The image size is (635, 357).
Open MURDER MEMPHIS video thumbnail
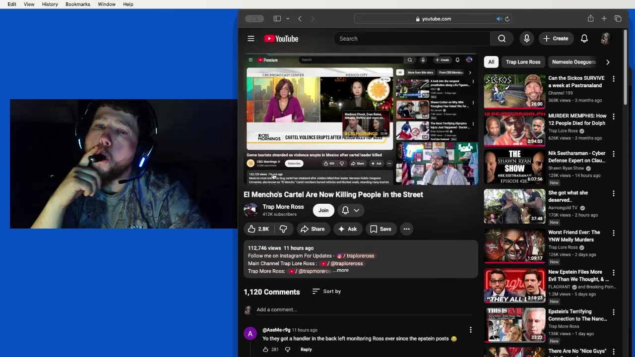514,129
